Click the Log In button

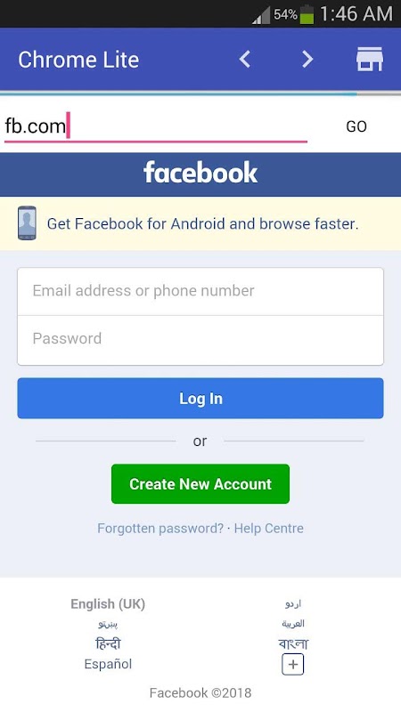[x=200, y=398]
